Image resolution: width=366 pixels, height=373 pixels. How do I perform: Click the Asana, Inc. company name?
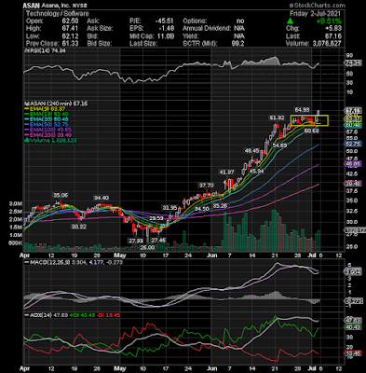[55, 6]
